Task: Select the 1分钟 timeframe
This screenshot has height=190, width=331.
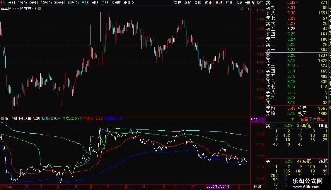Action: click(x=22, y=3)
